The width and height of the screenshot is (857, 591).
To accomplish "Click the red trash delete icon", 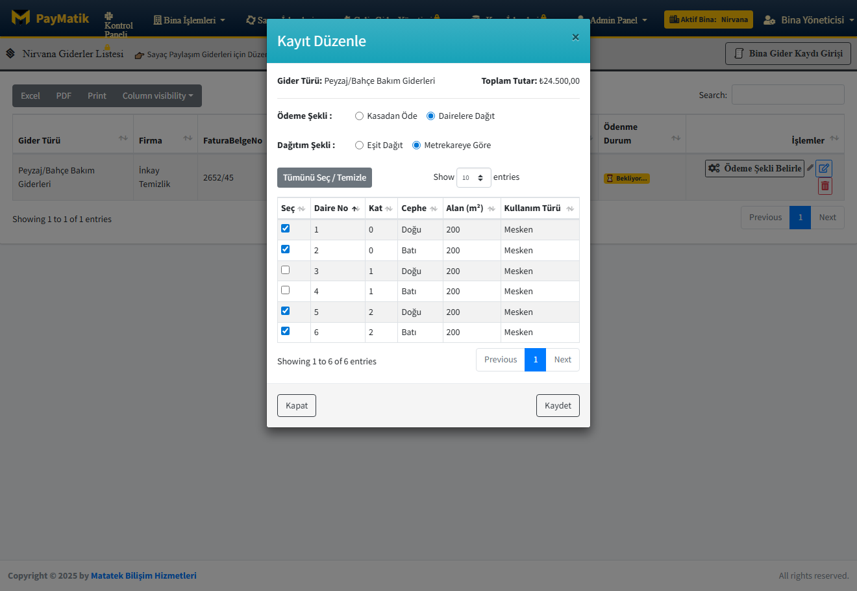I will tap(825, 186).
